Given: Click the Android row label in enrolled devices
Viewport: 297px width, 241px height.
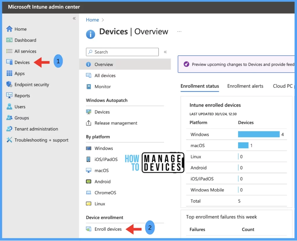Looking at the screenshot, I should tap(198, 168).
